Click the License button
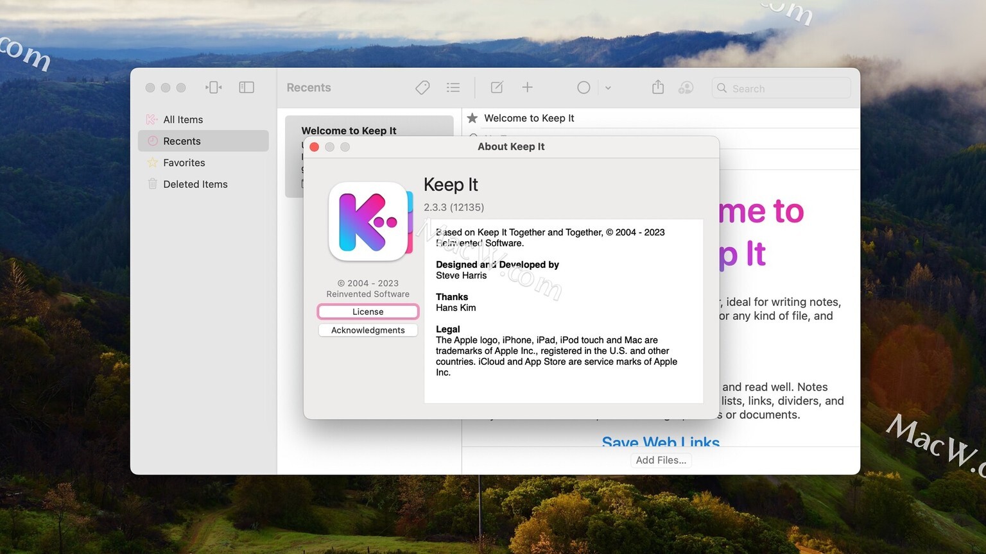The height and width of the screenshot is (554, 986). 368,312
